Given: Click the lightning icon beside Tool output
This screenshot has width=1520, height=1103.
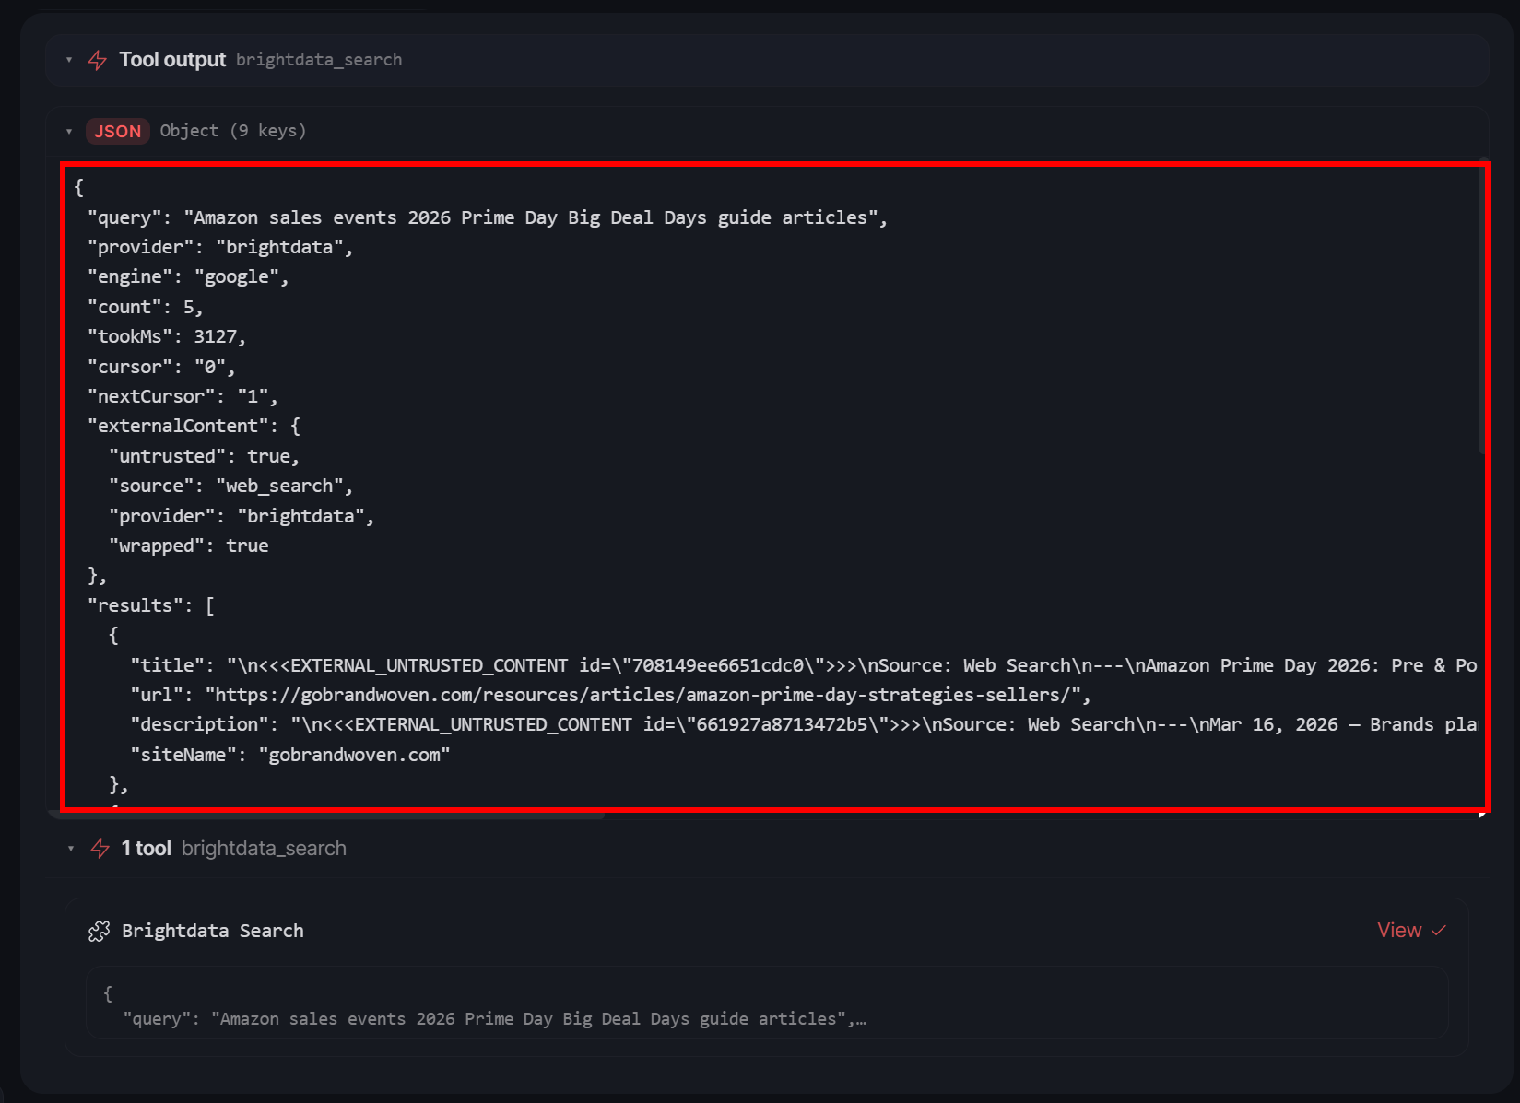Looking at the screenshot, I should 97,60.
